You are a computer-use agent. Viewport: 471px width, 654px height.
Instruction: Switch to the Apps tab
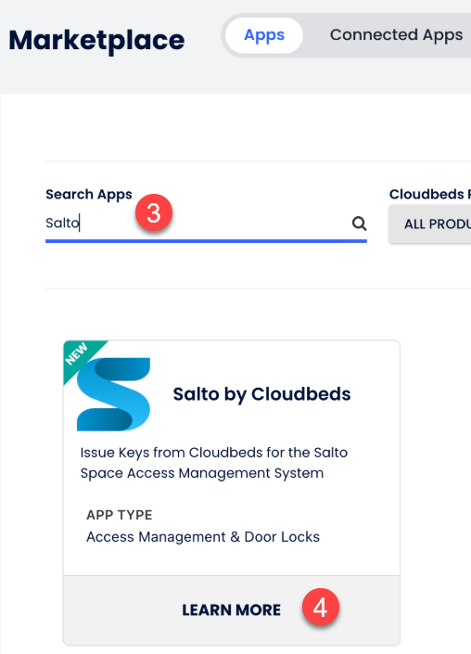click(264, 35)
